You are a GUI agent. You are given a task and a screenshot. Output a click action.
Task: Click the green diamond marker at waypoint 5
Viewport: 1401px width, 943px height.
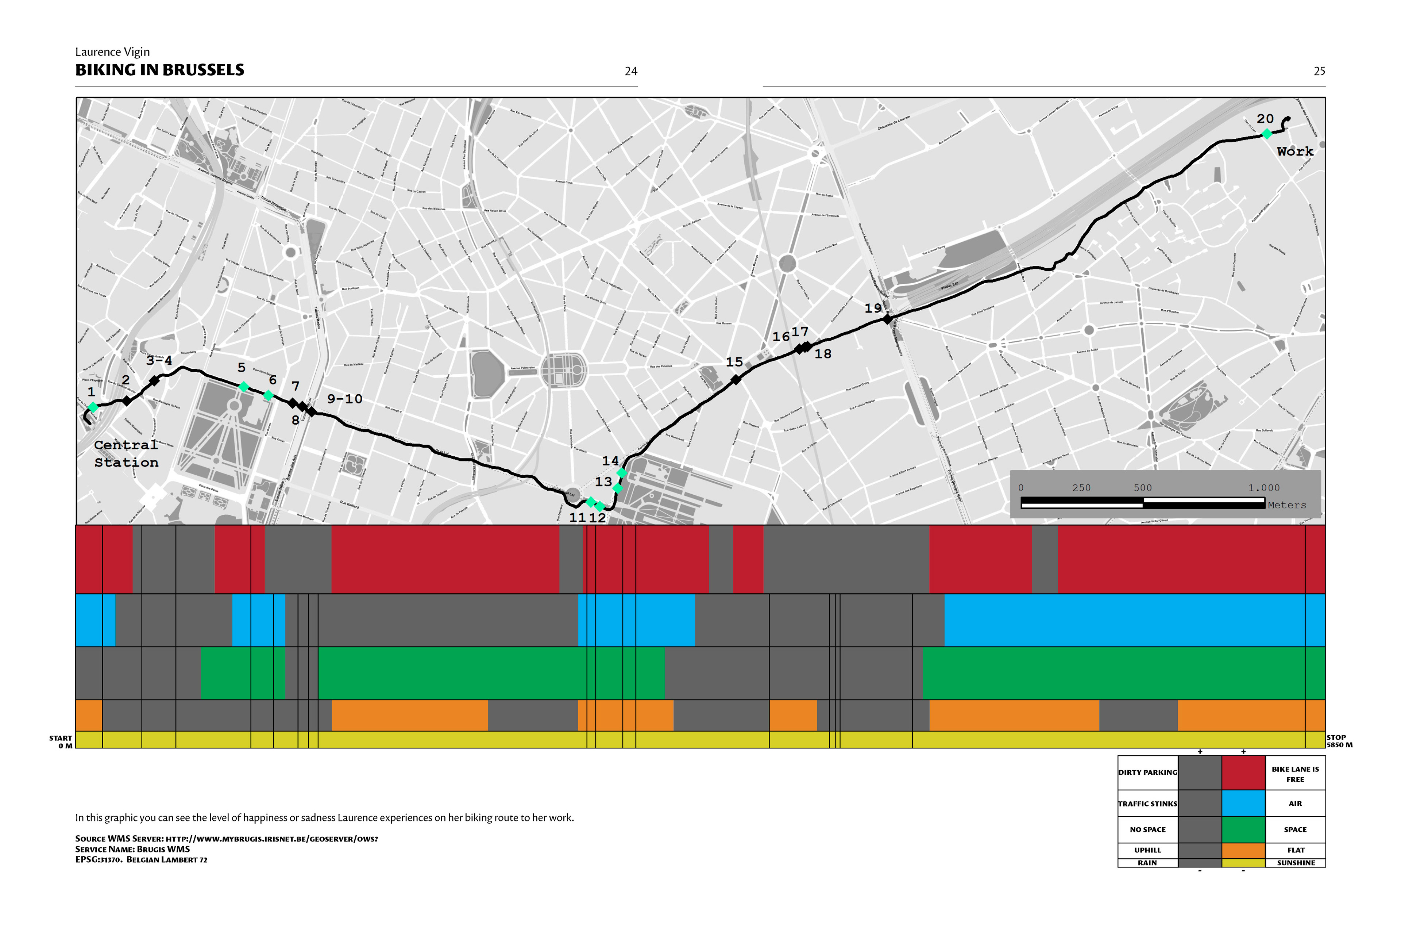(243, 387)
